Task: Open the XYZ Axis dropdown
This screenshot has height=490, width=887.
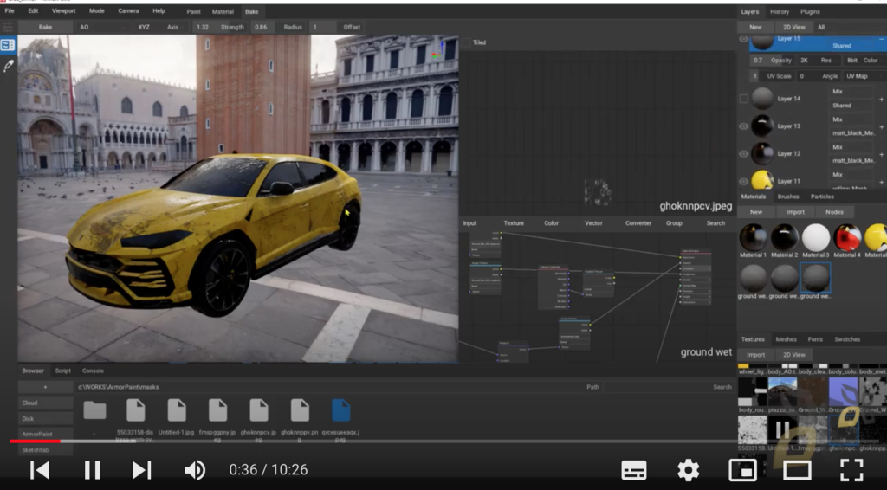Action: 161,27
